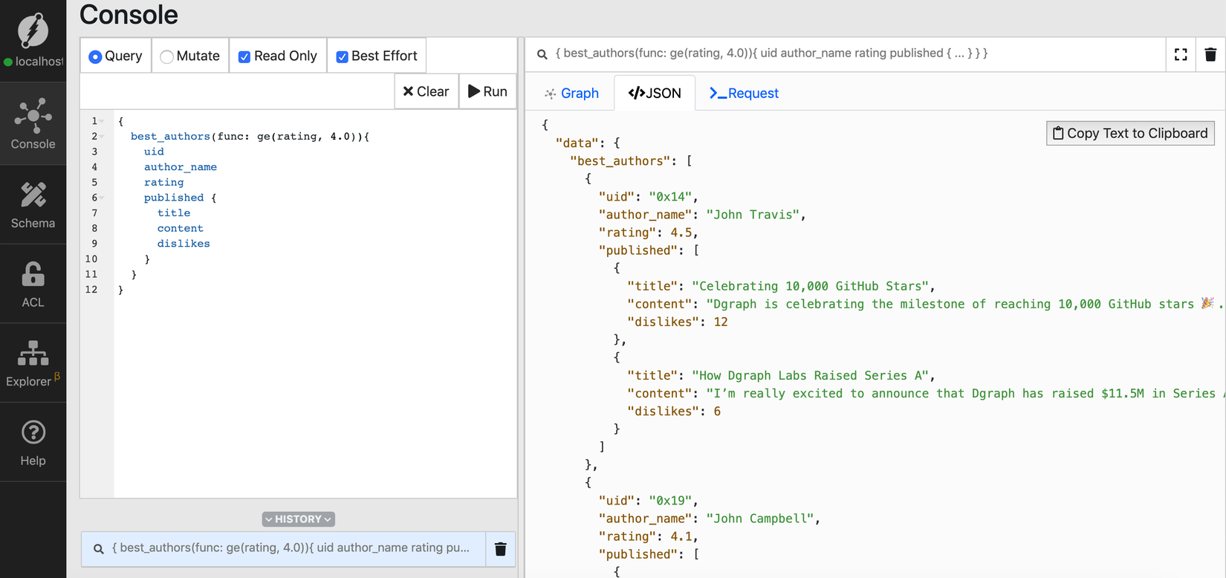Uncheck the Read Only checkbox
Screen dimensions: 1226x578
click(x=244, y=56)
